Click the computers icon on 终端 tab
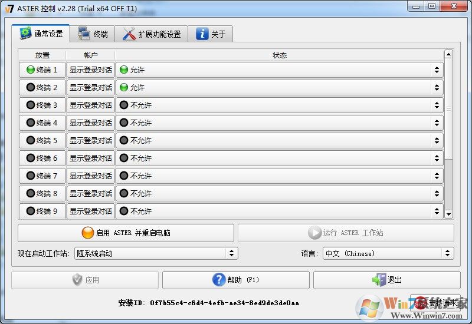This screenshot has height=324, width=472. coord(84,34)
